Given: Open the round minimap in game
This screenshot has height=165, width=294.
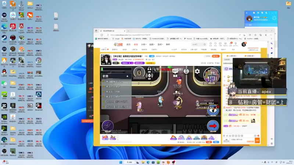Looking at the screenshot, I should click(212, 75).
